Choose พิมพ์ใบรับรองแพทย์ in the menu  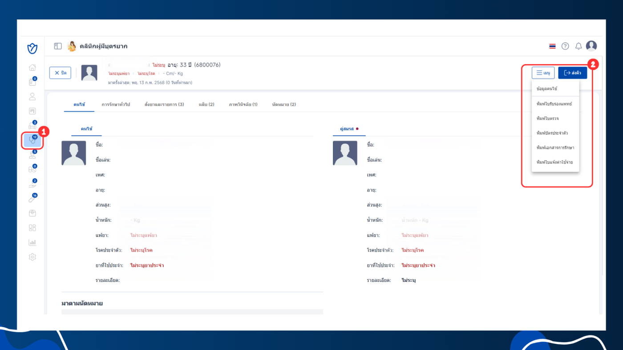pos(554,104)
